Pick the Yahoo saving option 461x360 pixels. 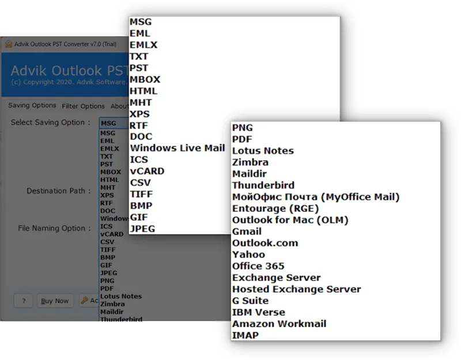click(x=248, y=255)
